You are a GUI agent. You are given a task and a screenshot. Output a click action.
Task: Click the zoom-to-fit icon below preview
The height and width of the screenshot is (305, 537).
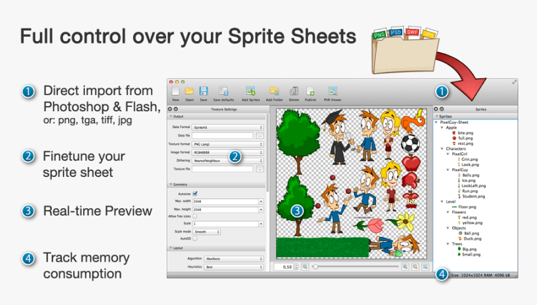click(425, 267)
